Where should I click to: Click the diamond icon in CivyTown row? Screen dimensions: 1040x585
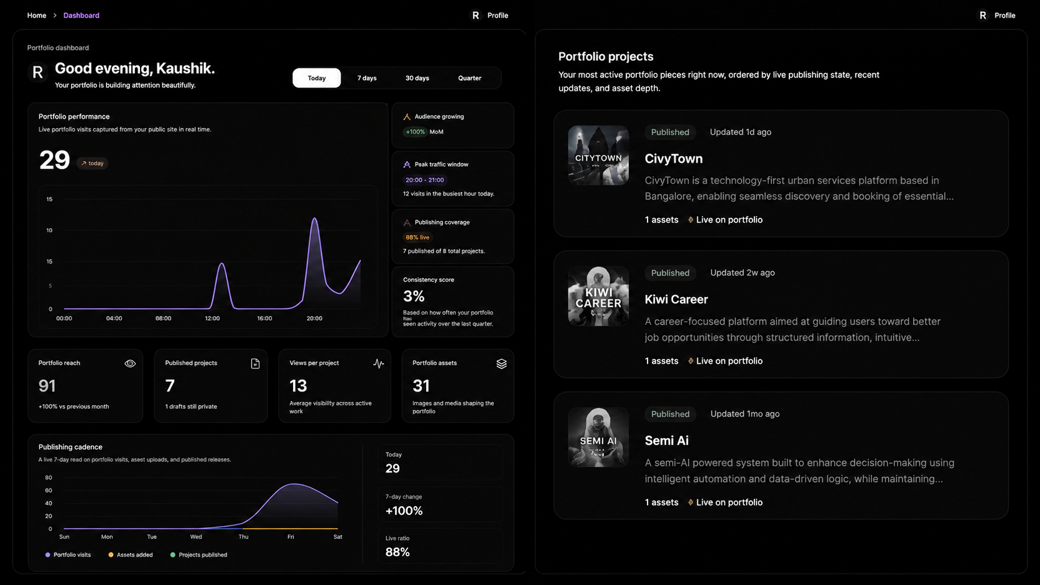click(690, 219)
